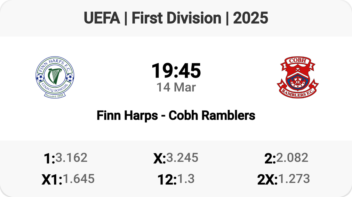This screenshot has width=352, height=197.
Task: Pick the draw odds 3.245
Action: click(x=182, y=157)
